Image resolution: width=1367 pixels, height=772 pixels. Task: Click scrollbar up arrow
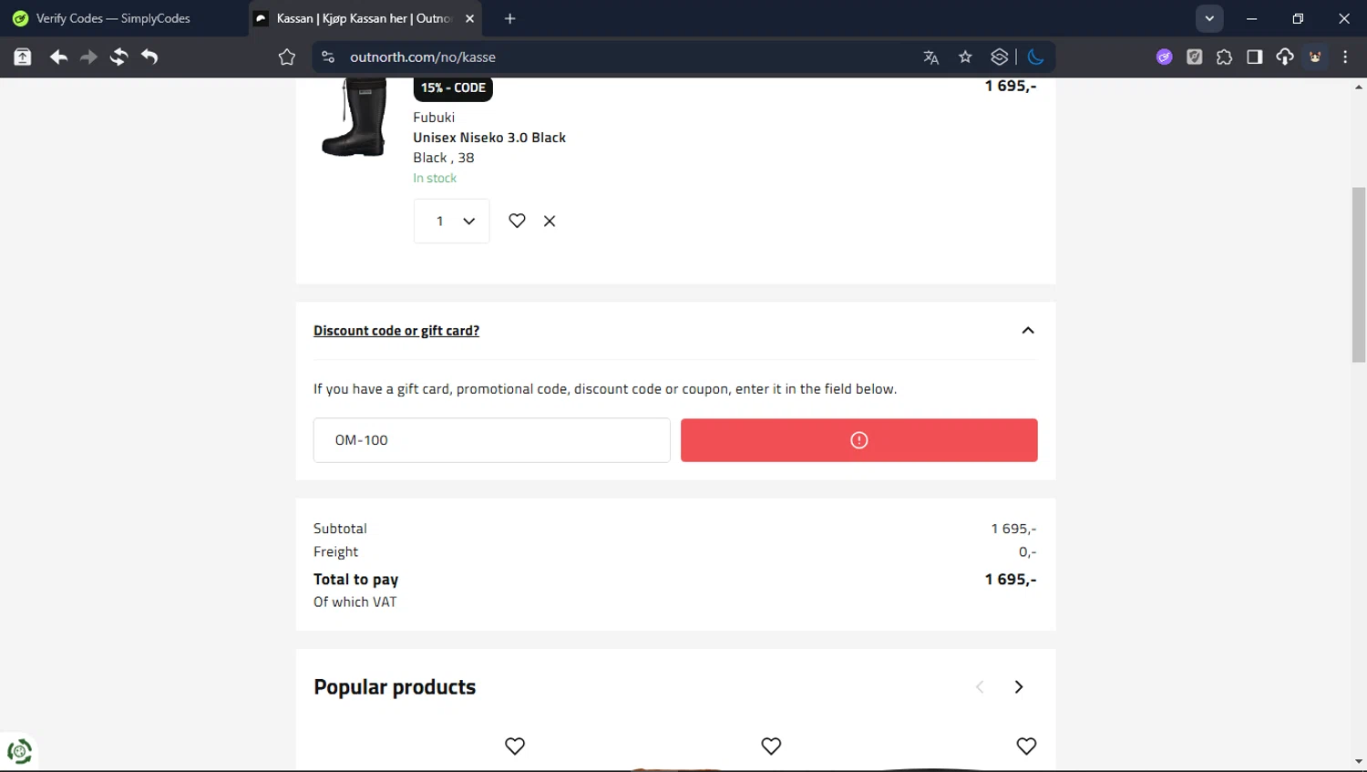click(x=1359, y=87)
